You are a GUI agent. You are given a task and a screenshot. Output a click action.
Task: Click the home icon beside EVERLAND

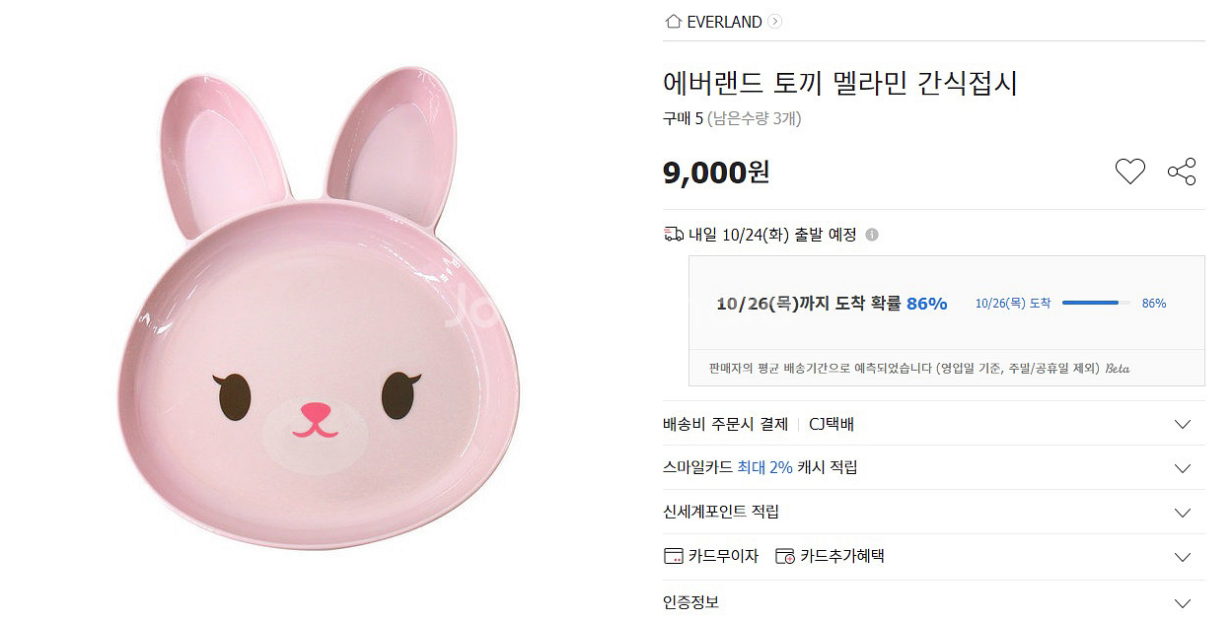[x=674, y=22]
